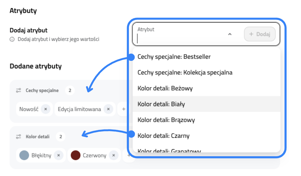Remove the Edycja limitowana chip
Image resolution: width=301 pixels, height=176 pixels.
pos(108,109)
